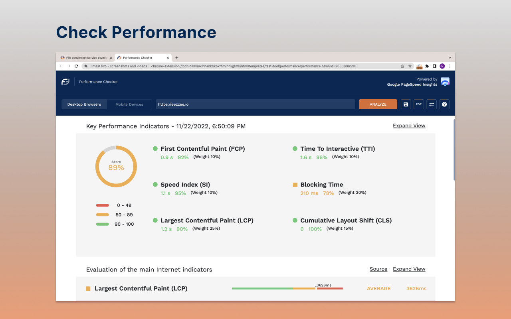Click the 0.9 s FCP value

point(167,158)
